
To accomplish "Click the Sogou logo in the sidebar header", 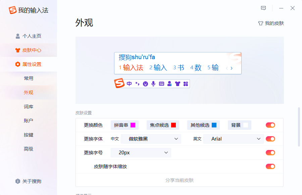I will [12, 10].
